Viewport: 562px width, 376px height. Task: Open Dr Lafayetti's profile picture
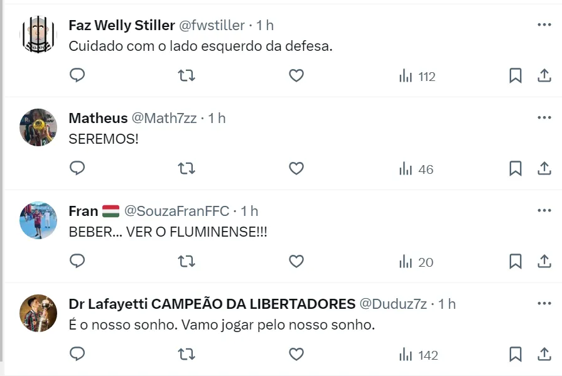coord(38,313)
